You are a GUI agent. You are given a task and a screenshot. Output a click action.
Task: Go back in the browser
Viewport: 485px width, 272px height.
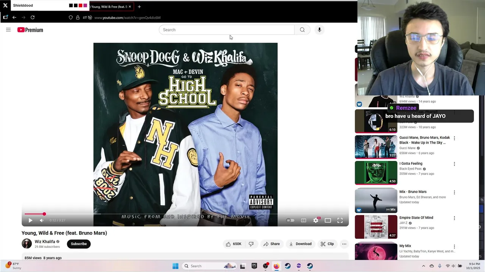click(14, 17)
